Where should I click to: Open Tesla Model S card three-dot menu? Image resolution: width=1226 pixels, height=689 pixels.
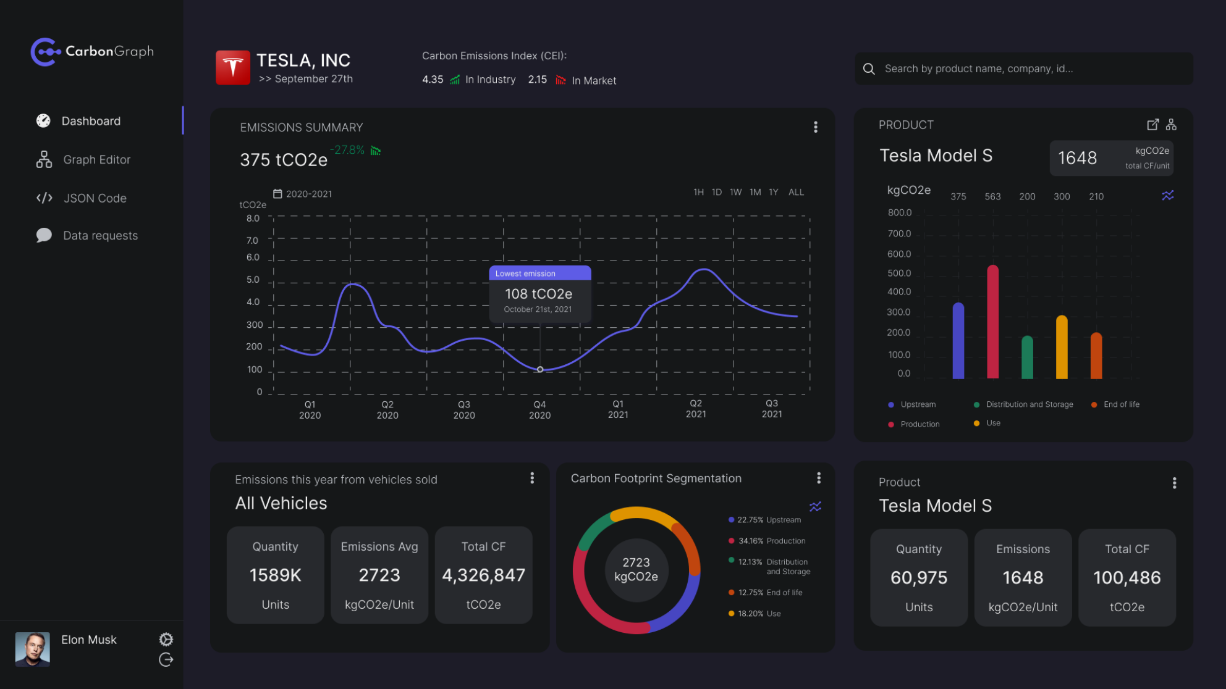coord(1175,483)
